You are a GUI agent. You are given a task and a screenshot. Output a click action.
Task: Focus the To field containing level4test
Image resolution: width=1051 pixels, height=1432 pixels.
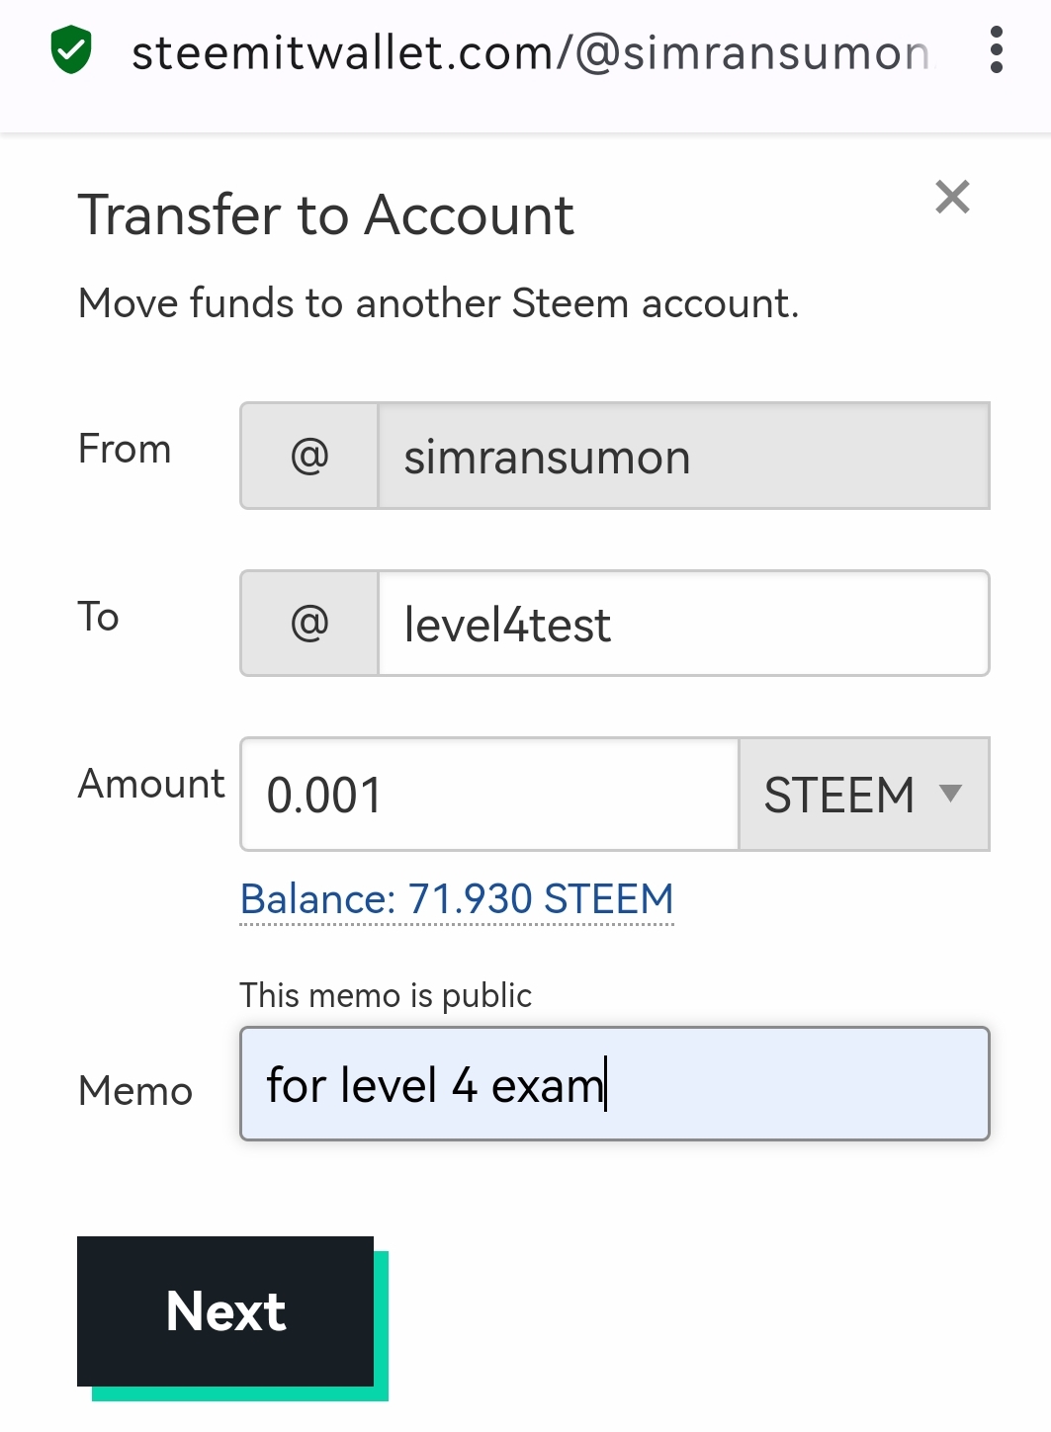[x=682, y=624]
